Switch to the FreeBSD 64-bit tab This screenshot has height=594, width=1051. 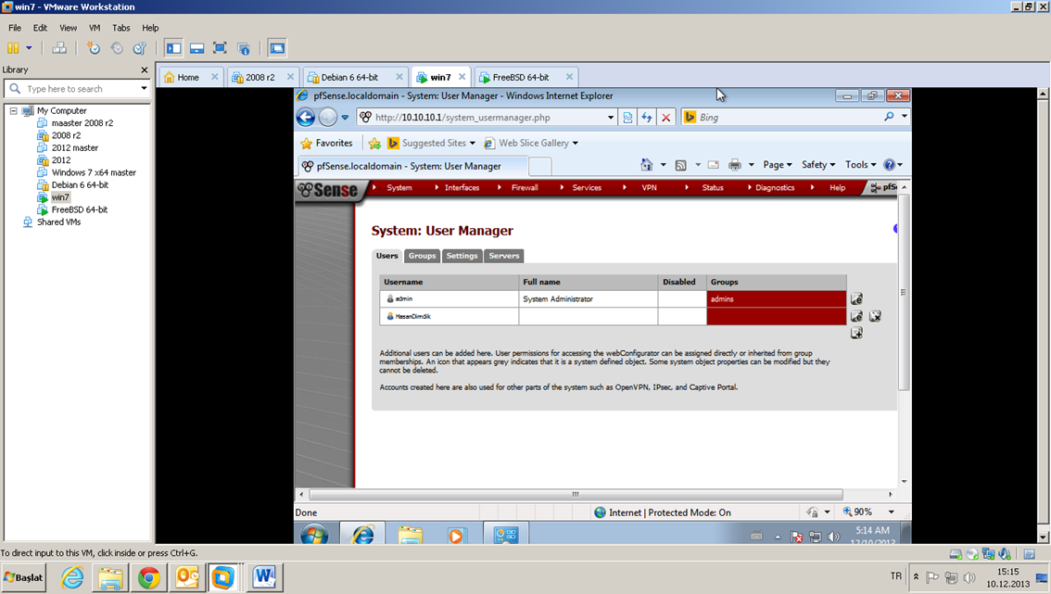(x=521, y=77)
